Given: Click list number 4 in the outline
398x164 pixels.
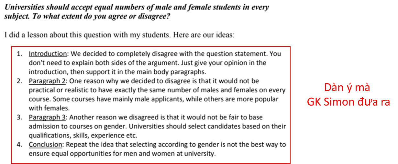Looking at the screenshot, I should tap(19, 145).
